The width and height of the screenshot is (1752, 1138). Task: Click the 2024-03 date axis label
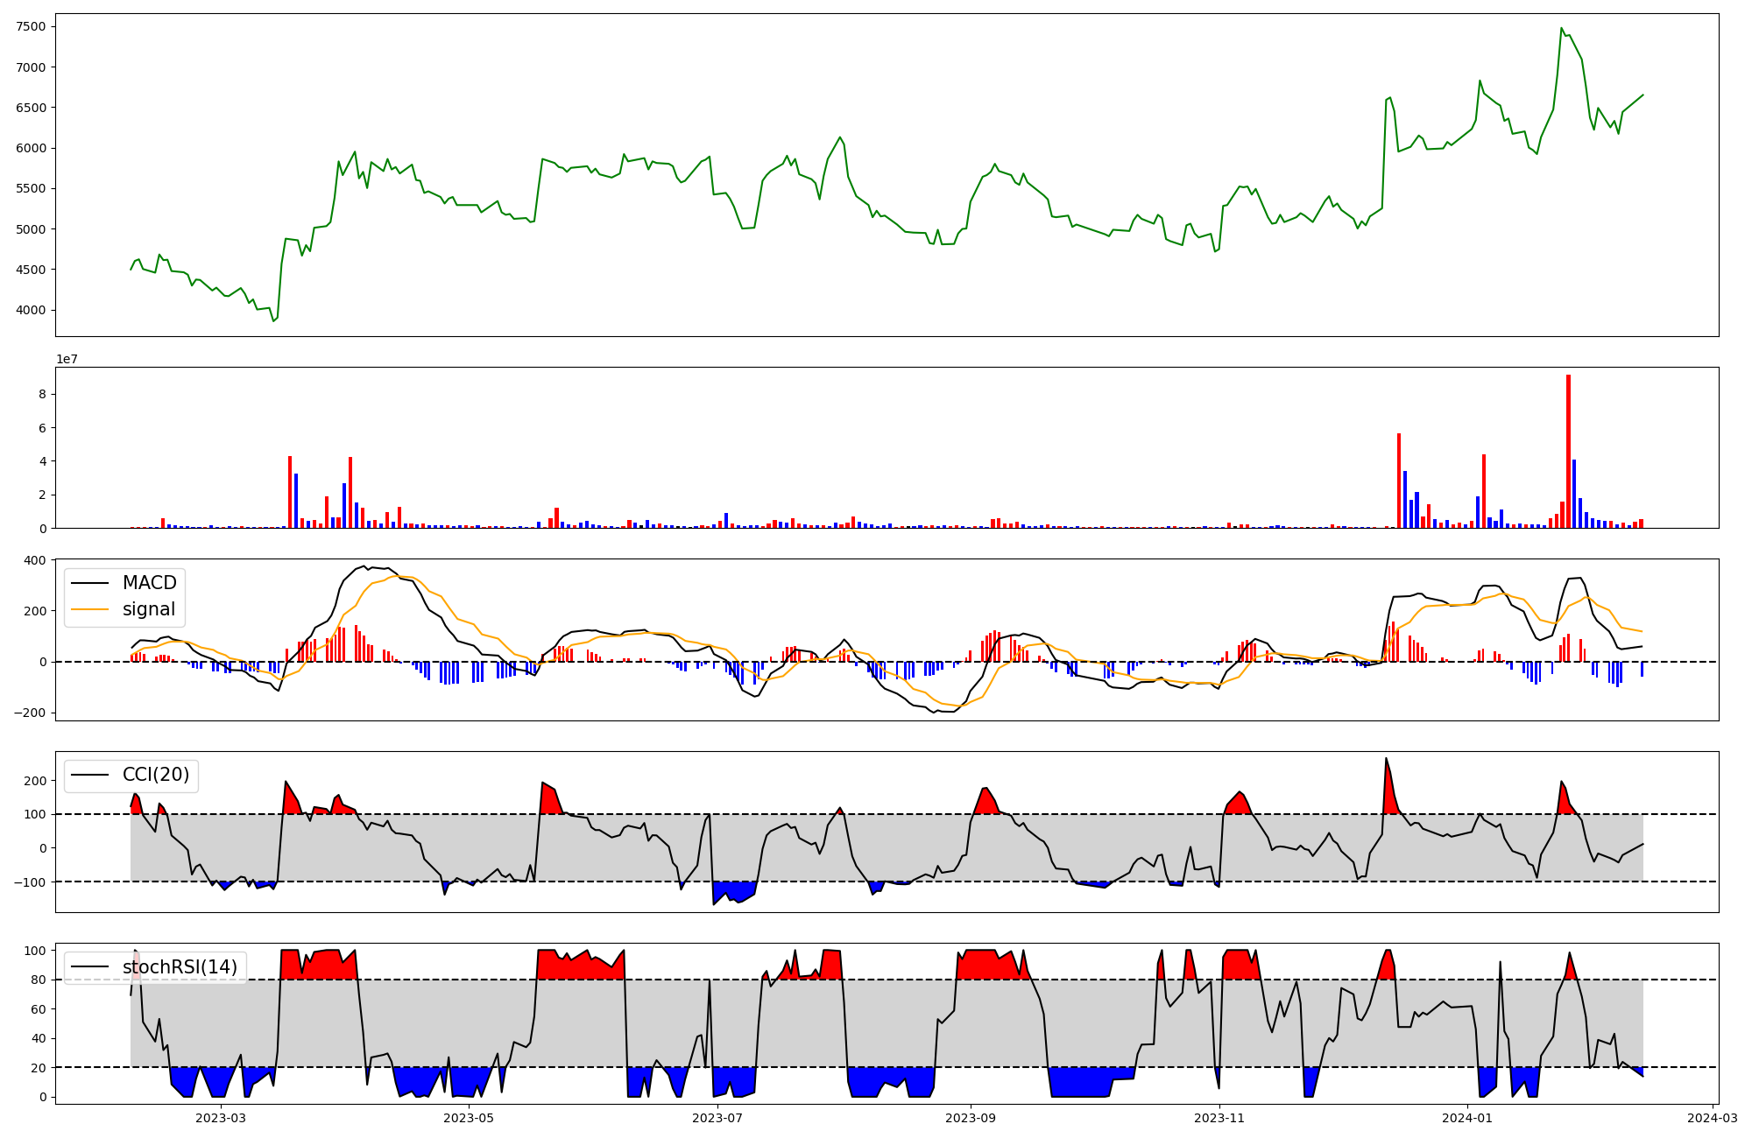pos(1712,1118)
